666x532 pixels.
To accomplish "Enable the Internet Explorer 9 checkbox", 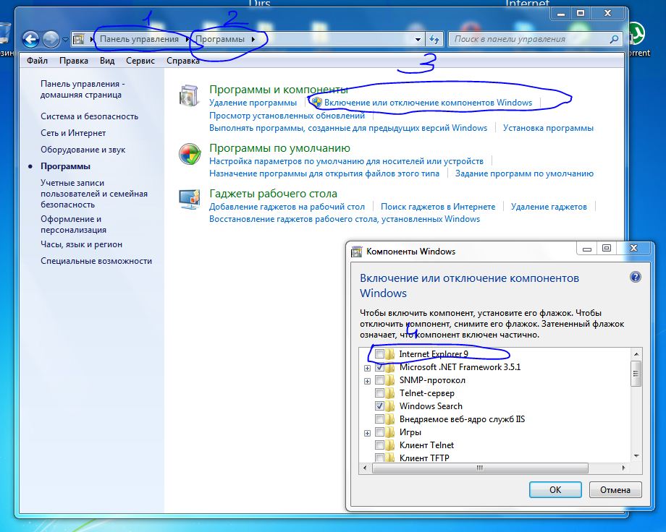I will click(x=380, y=354).
